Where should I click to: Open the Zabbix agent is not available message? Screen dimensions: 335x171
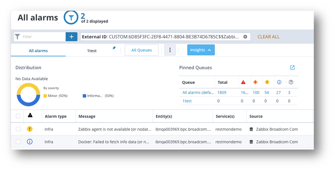point(115,129)
